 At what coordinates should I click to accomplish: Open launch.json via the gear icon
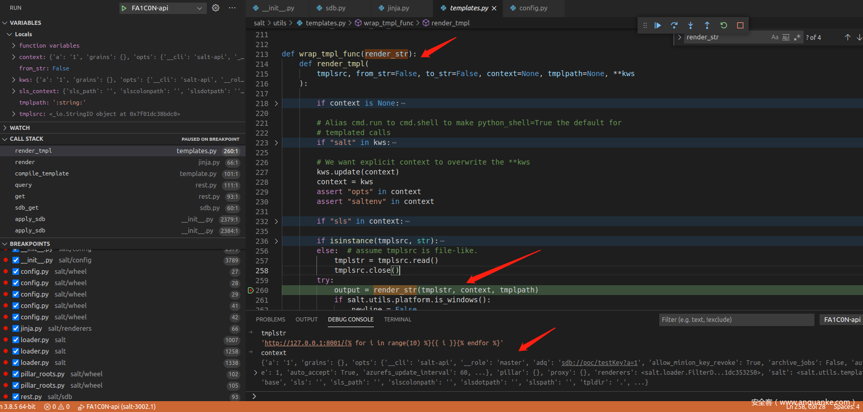click(x=216, y=8)
